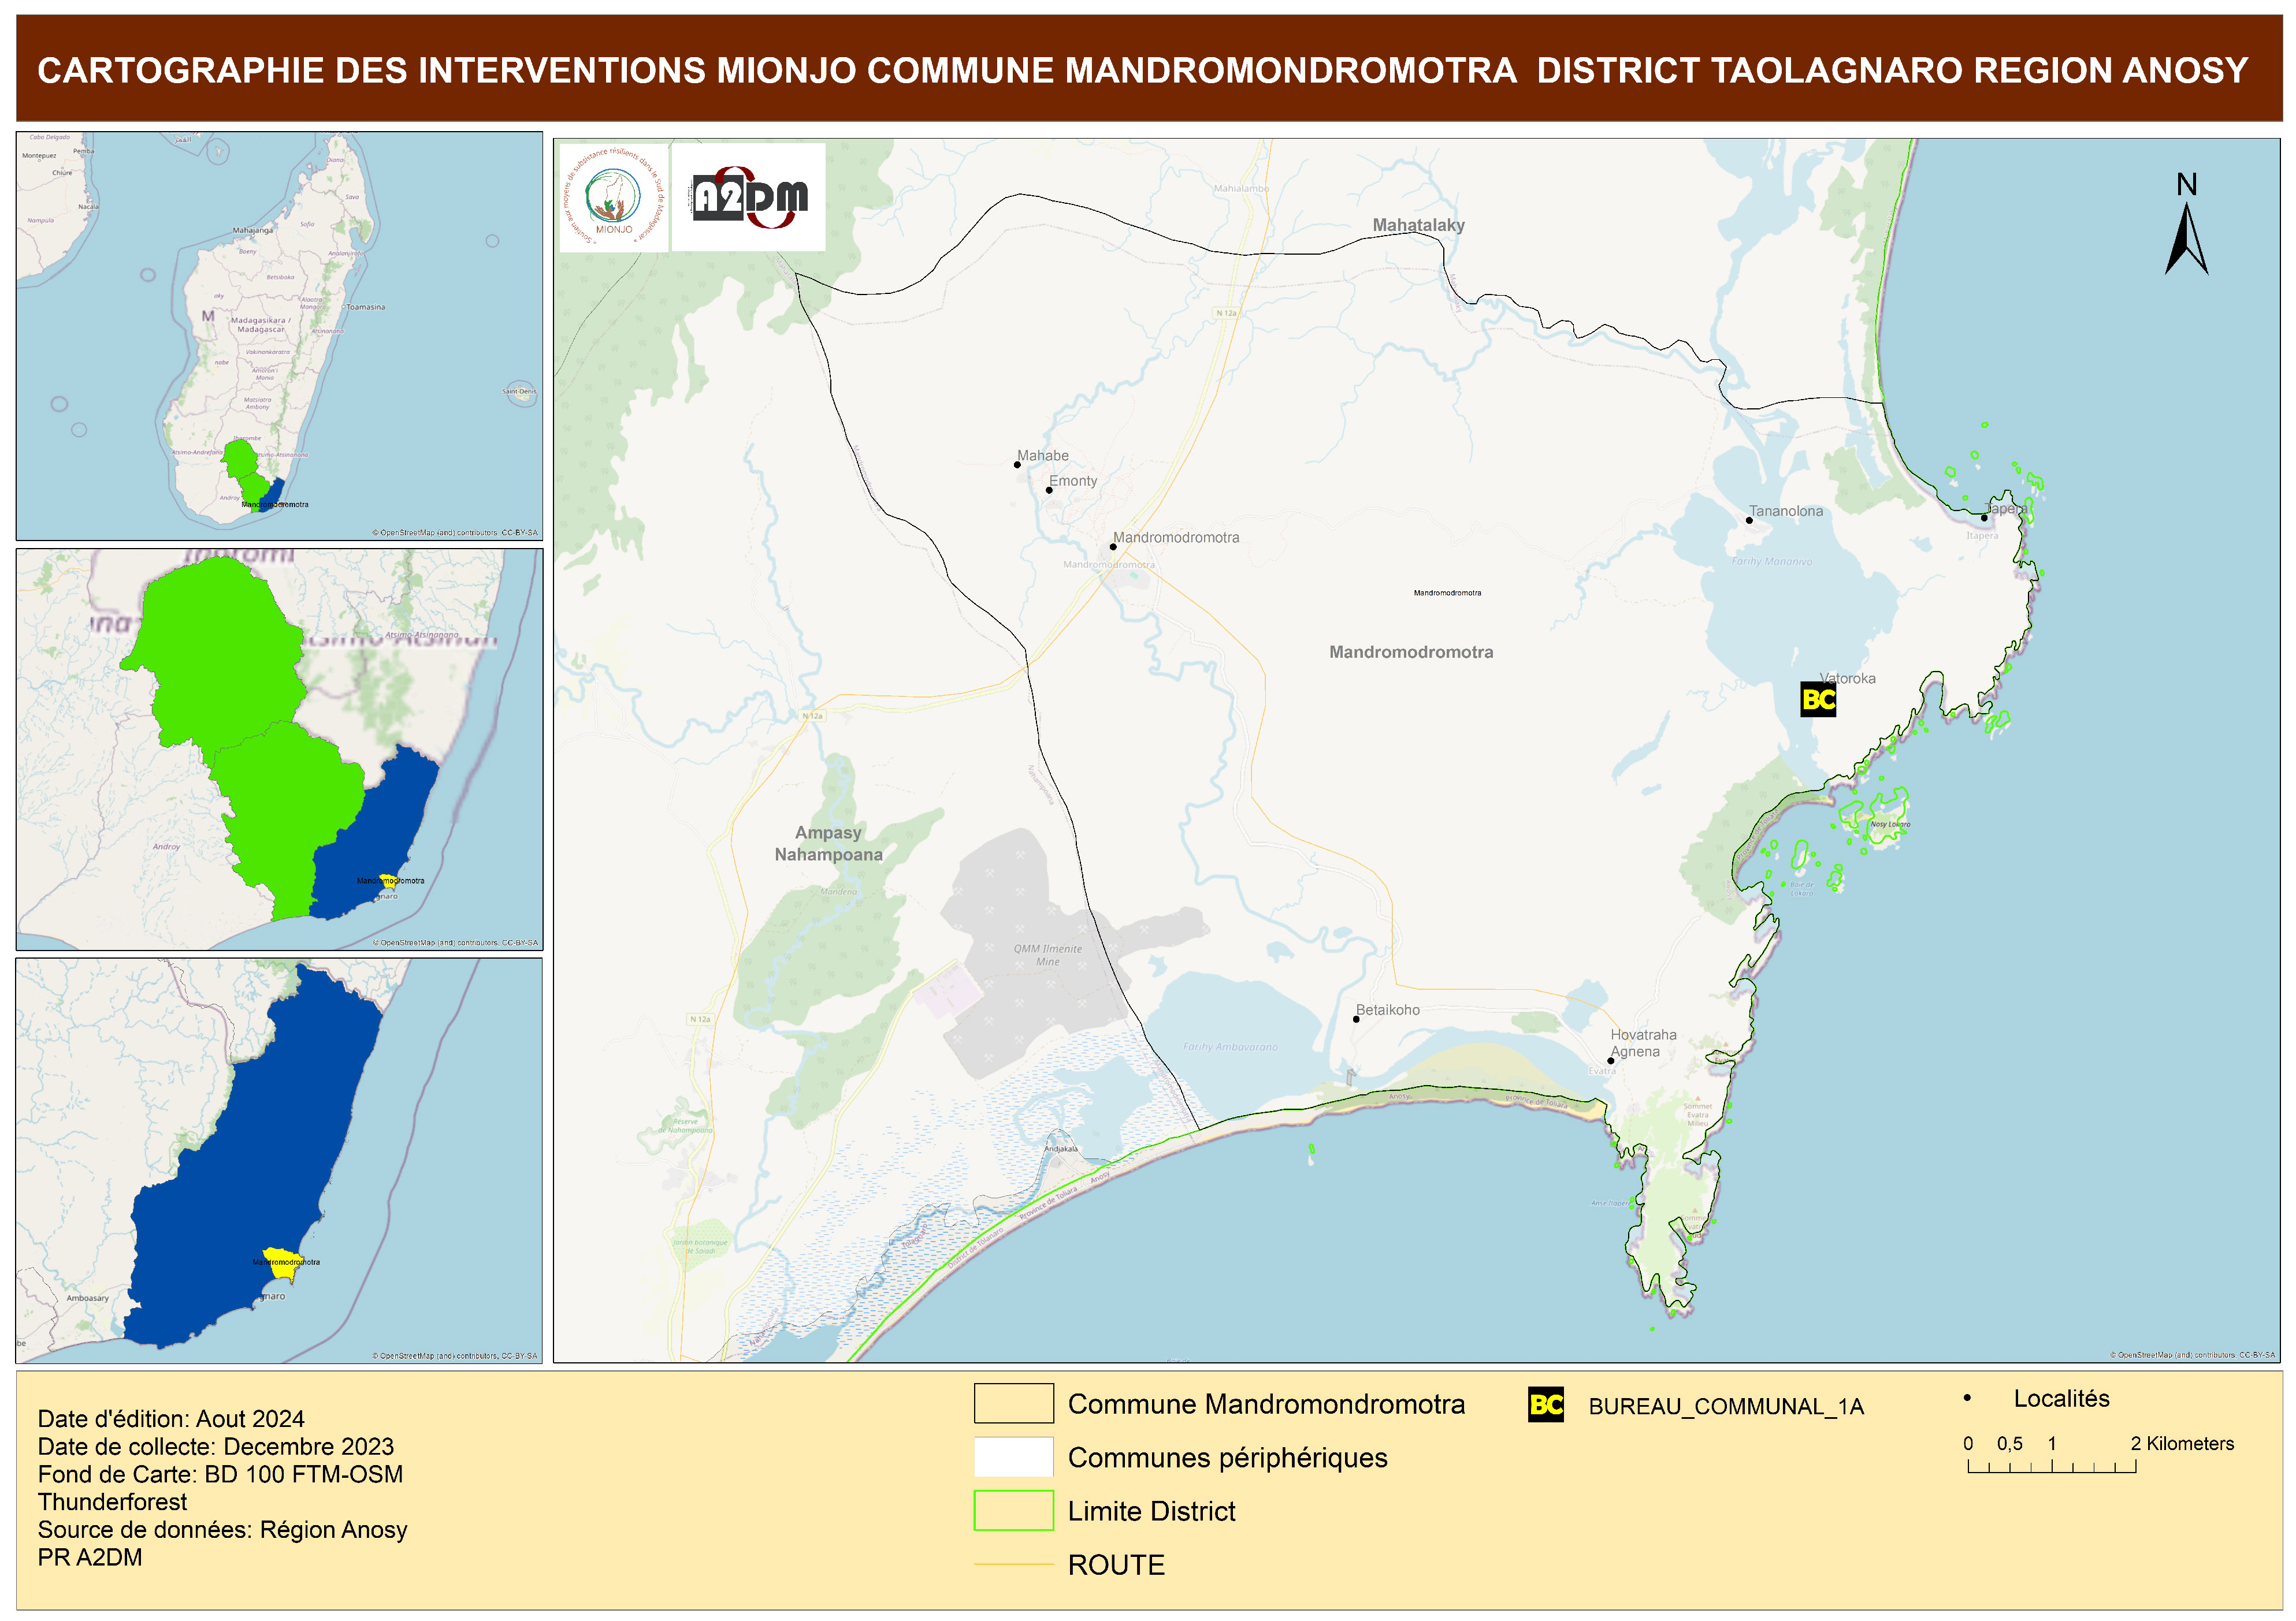Image resolution: width=2296 pixels, height=1621 pixels.
Task: Click the Madagascar overview inset map
Action: click(x=279, y=336)
